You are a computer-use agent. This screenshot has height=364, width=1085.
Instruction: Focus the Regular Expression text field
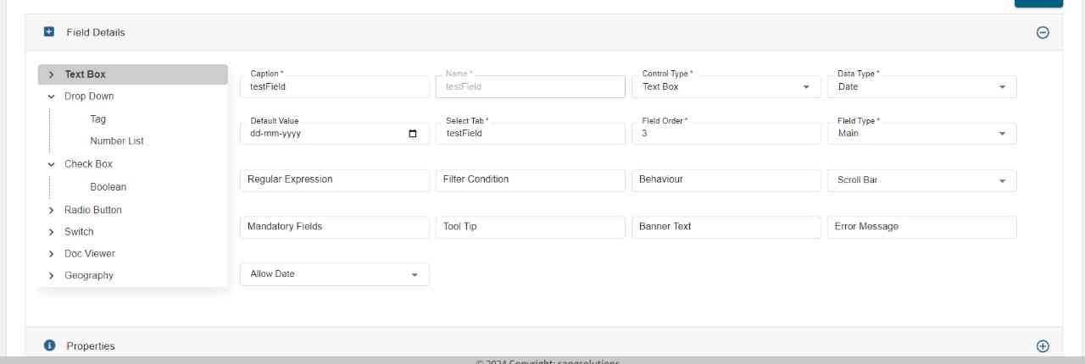point(334,179)
